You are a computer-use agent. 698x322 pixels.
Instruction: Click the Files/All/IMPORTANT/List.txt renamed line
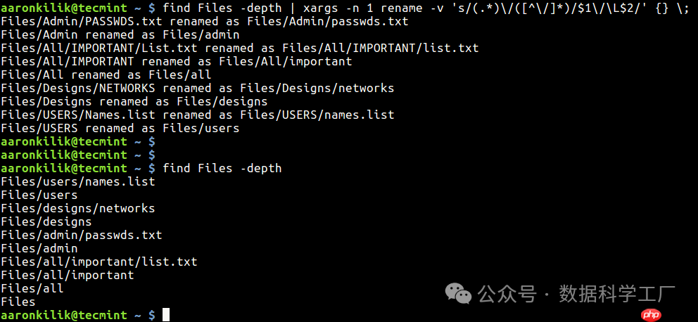pos(240,48)
